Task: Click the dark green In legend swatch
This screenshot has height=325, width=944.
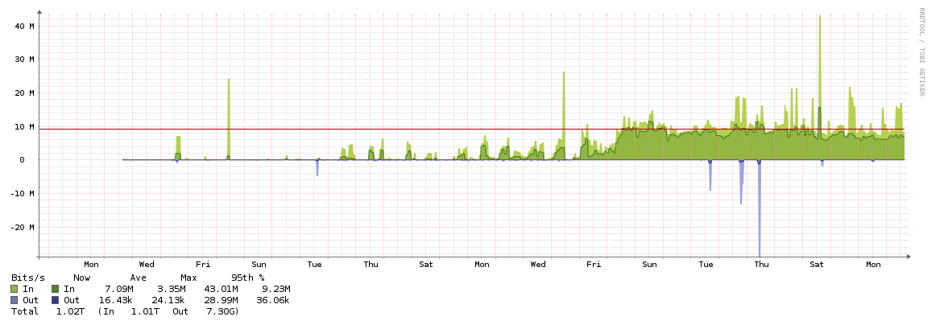Action: [x=56, y=289]
